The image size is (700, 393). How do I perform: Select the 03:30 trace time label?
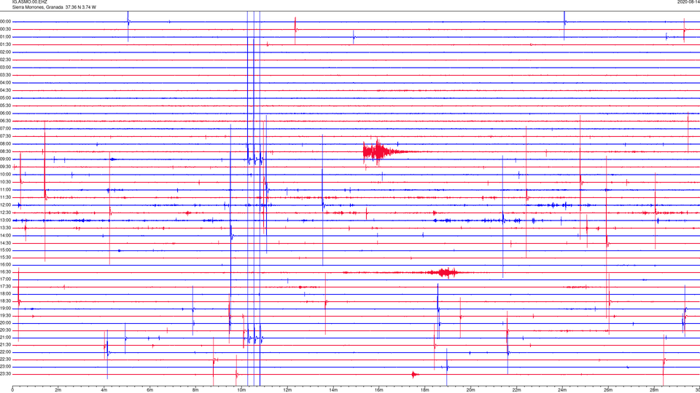(6, 75)
